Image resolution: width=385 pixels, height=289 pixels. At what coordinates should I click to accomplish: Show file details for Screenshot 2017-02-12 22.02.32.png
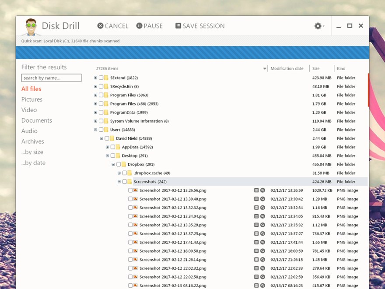point(256,268)
